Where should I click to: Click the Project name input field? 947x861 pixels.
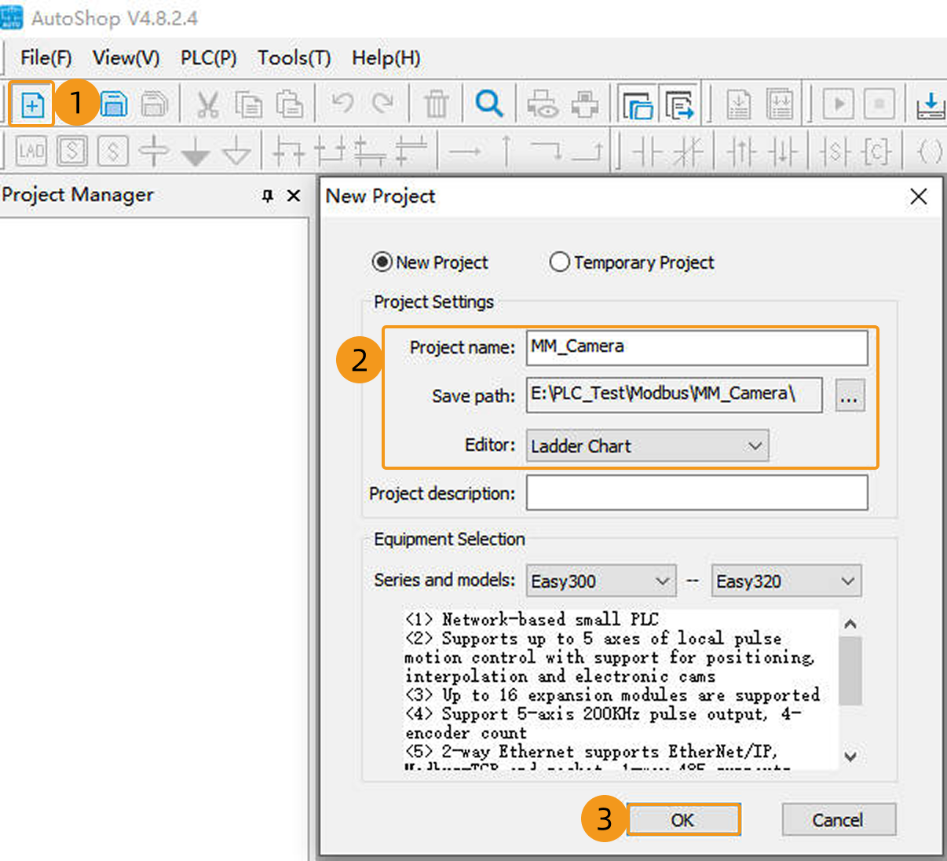697,347
